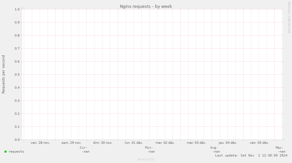Click the 'Max:' column header
The image size is (292, 163).
pos(280,148)
